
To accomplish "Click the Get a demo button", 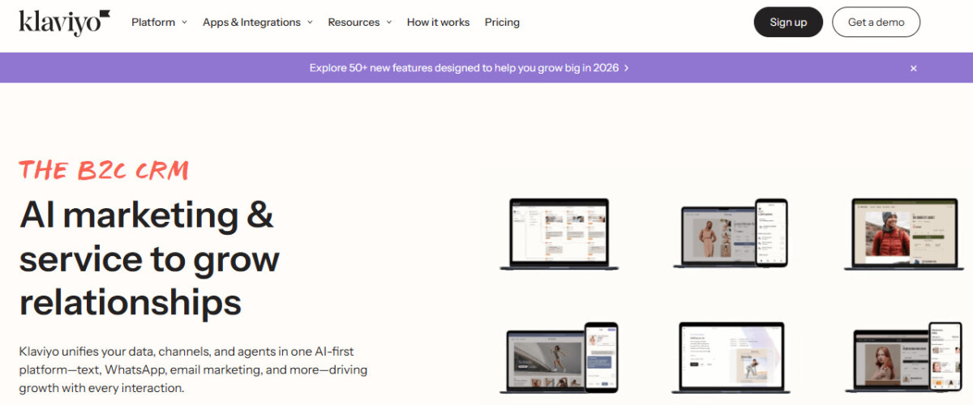I will (876, 23).
